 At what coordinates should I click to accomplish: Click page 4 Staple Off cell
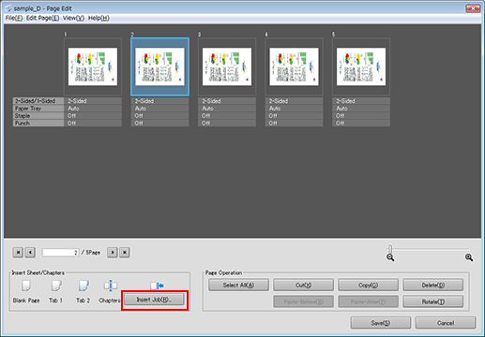294,116
